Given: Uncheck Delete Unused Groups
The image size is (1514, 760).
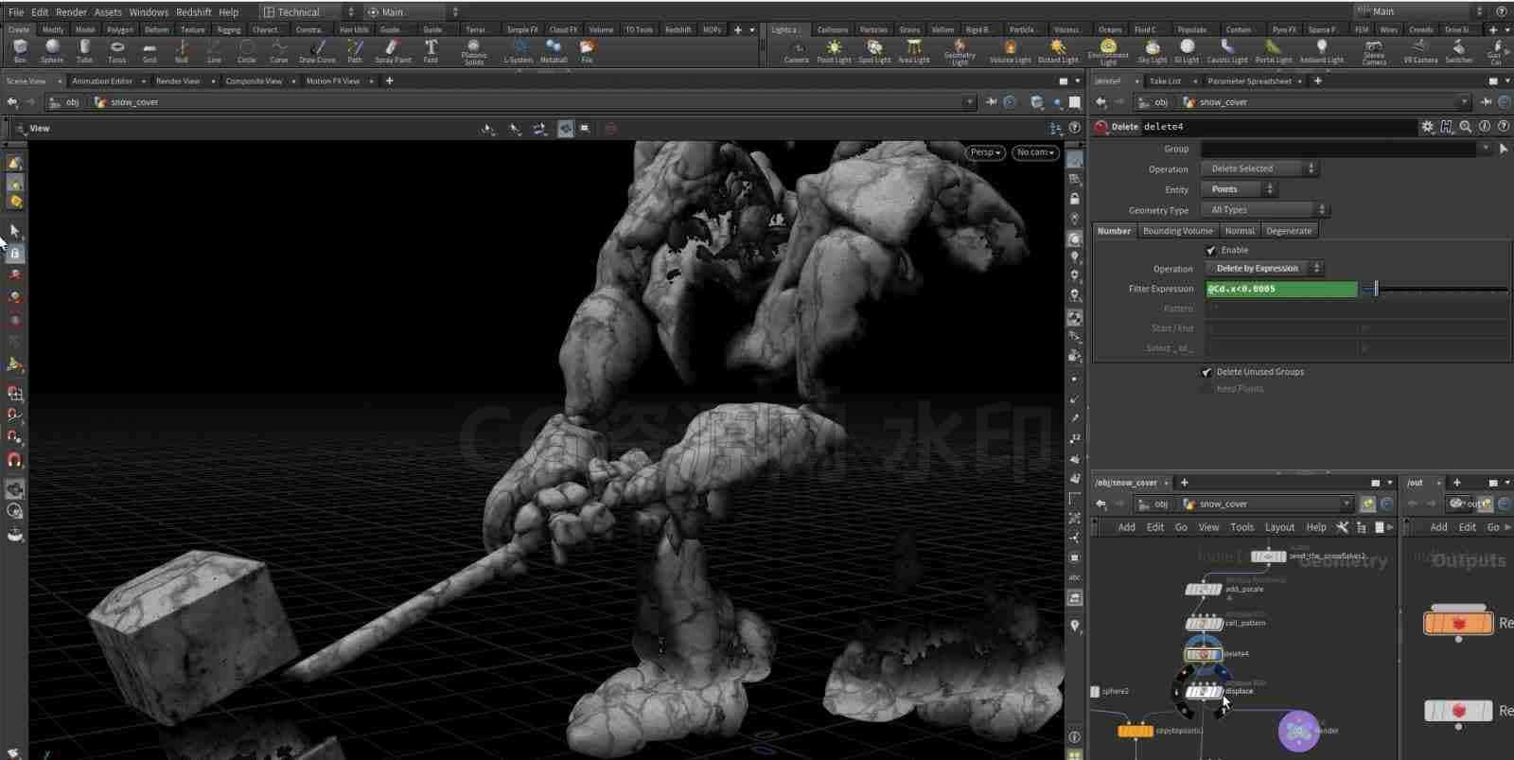Looking at the screenshot, I should pyautogui.click(x=1206, y=372).
